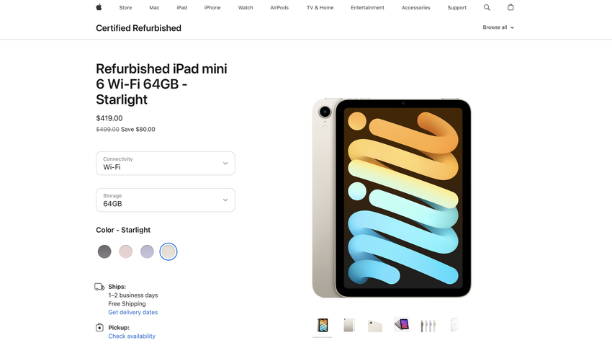Click the Apple logo in navigation bar
Image resolution: width=612 pixels, height=348 pixels.
click(x=99, y=7)
